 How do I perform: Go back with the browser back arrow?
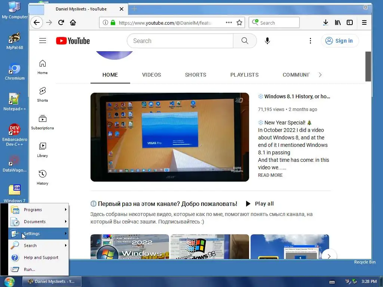pos(37,23)
